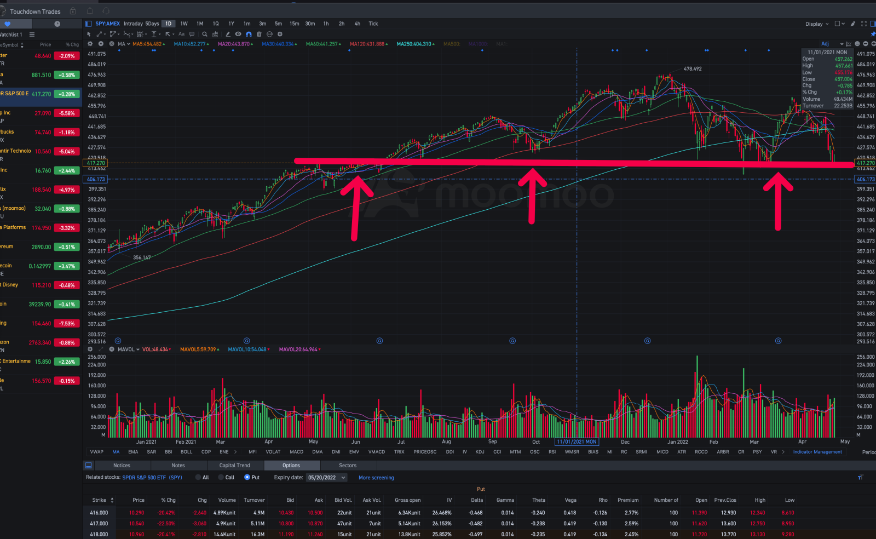Select the Tick timeframe
This screenshot has width=876, height=539.
click(373, 24)
